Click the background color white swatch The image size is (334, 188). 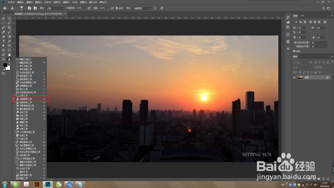[9, 68]
